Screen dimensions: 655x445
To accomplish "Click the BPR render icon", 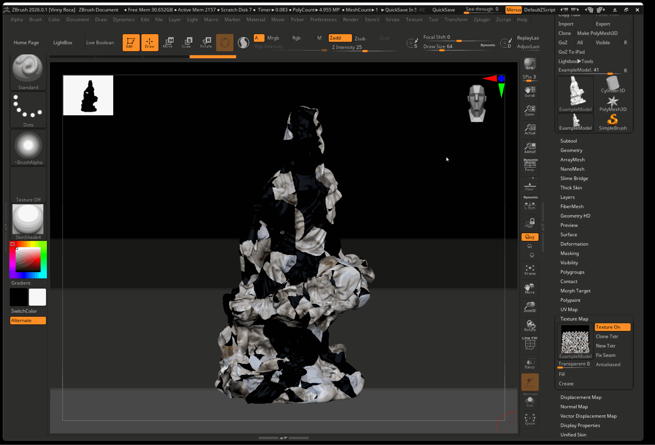I will point(530,64).
